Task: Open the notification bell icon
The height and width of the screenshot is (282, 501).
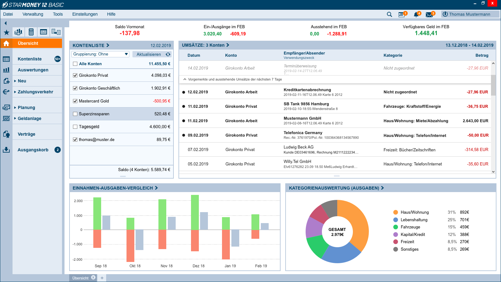Action: pyautogui.click(x=416, y=14)
